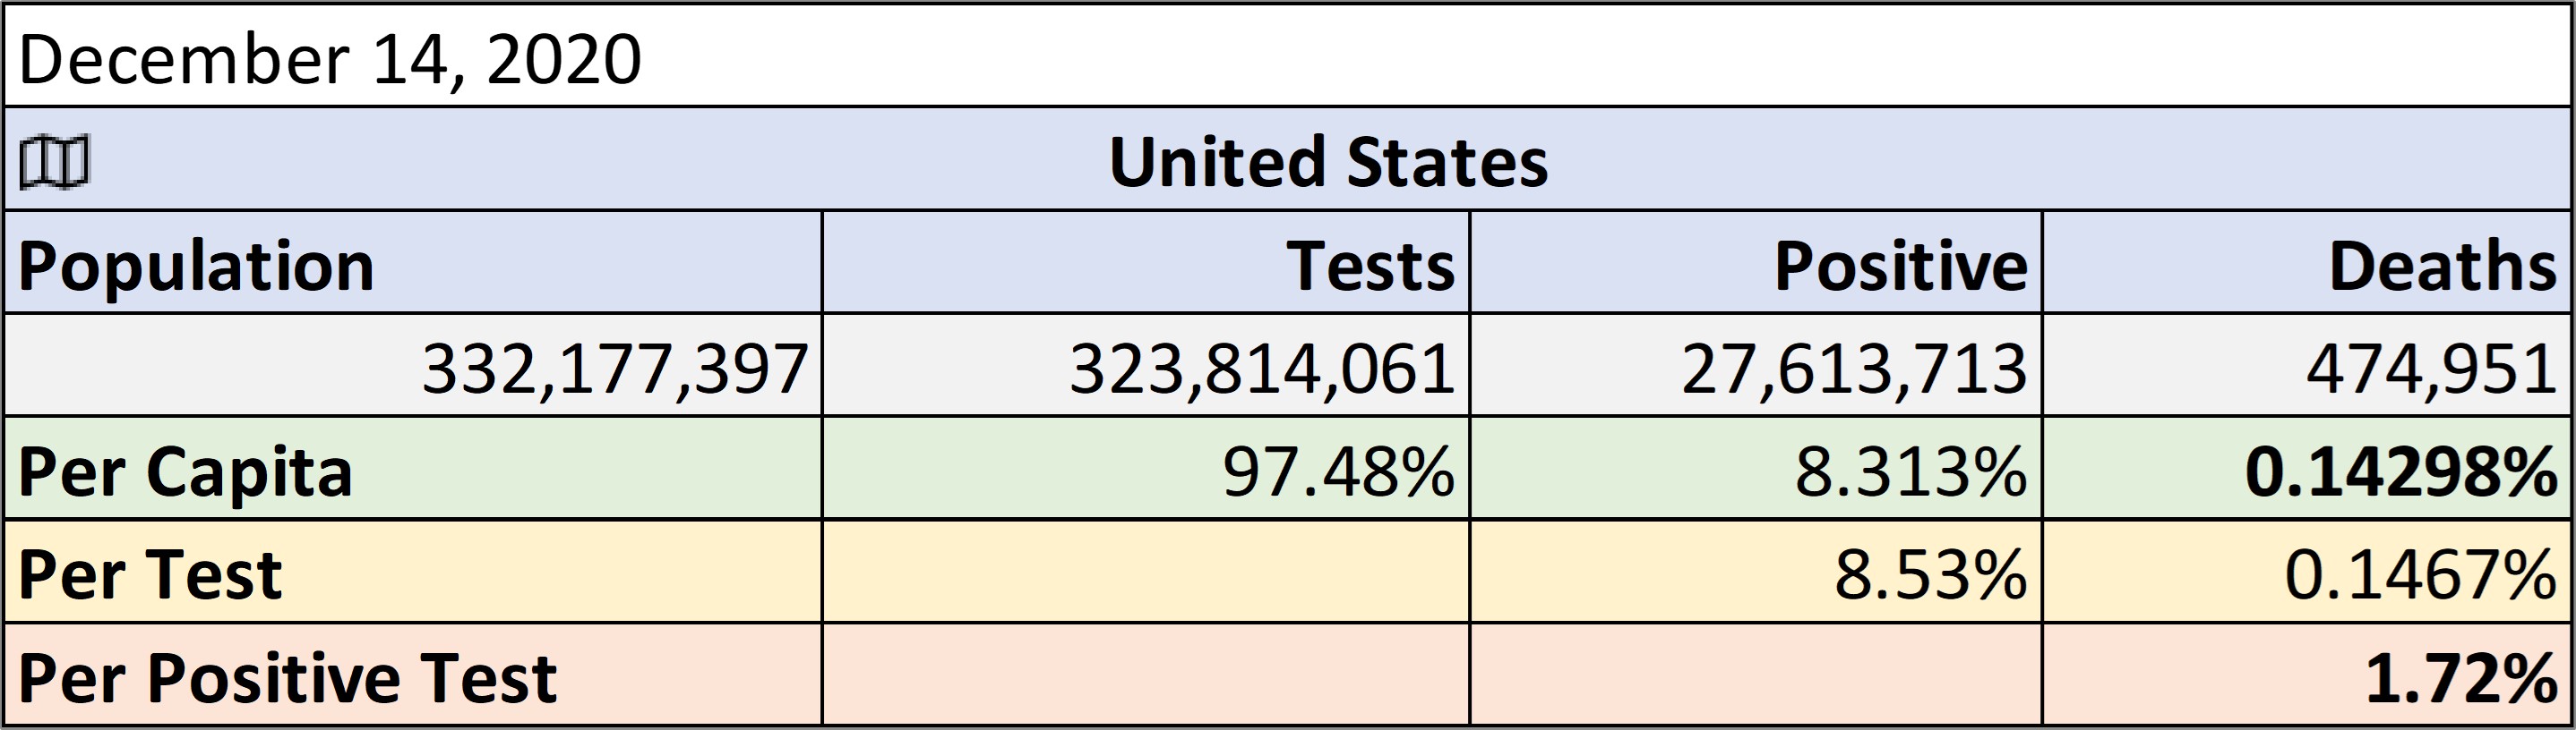The width and height of the screenshot is (2576, 730).
Task: Select the deaths count 474,951
Action: (2306, 366)
